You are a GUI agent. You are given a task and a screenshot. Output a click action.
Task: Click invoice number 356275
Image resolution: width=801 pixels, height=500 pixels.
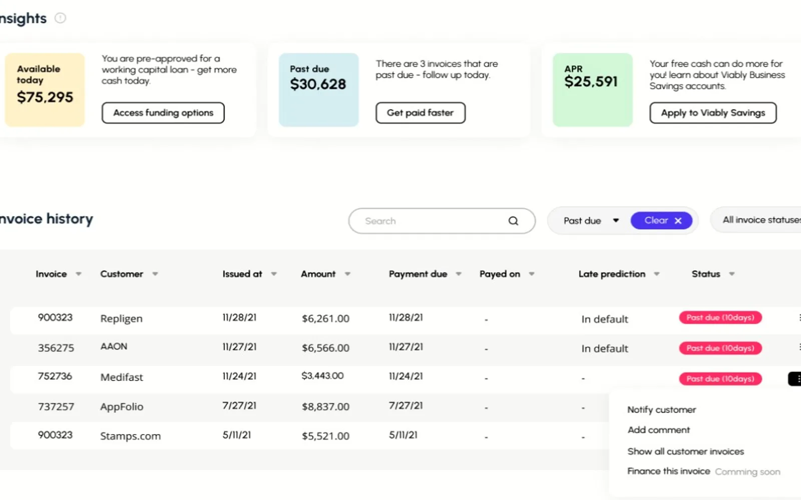pos(56,348)
